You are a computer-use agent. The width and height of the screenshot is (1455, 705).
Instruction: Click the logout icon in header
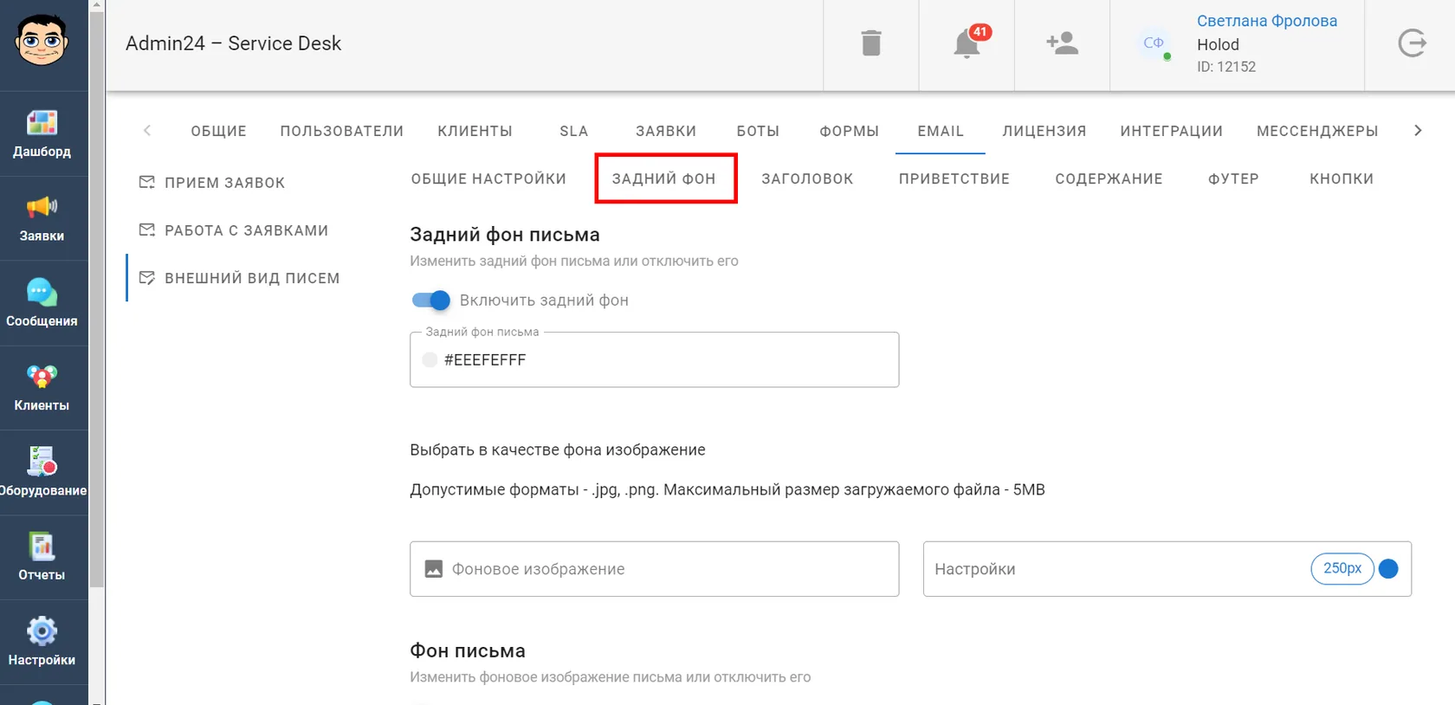[1412, 43]
